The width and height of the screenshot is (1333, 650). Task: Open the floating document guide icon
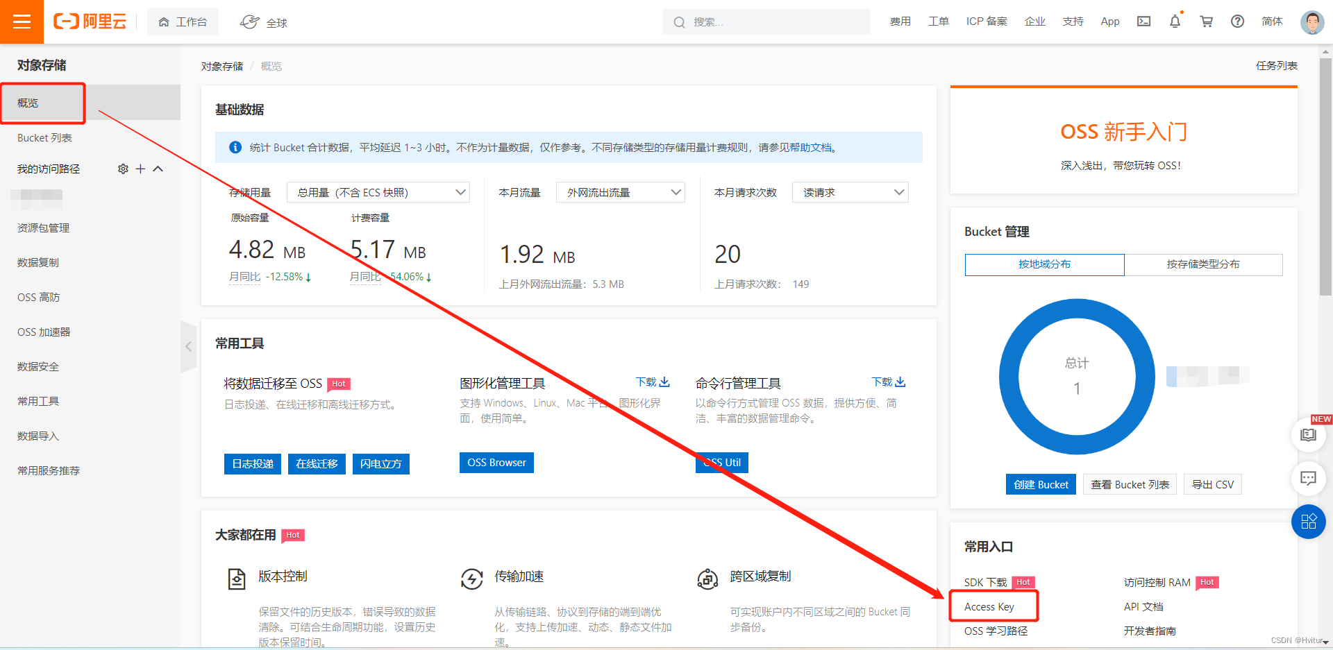pyautogui.click(x=1308, y=435)
